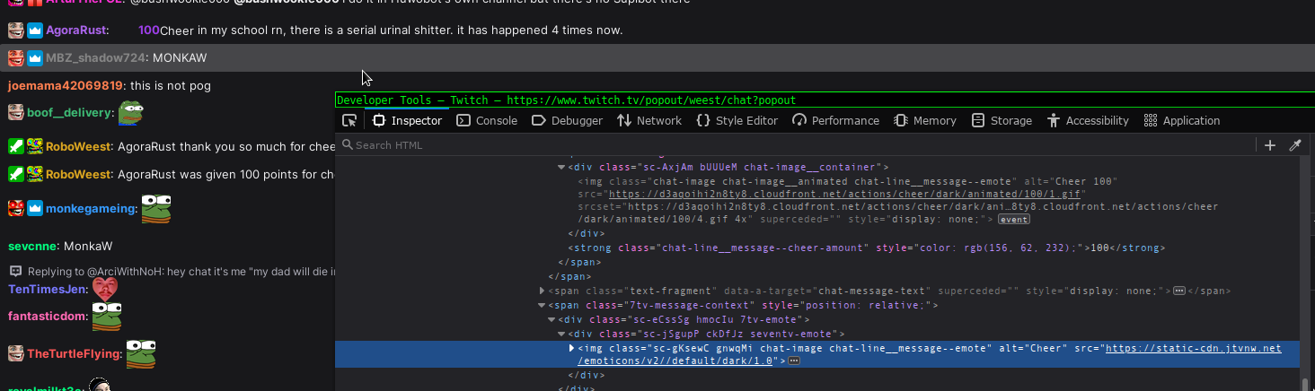Focus the Search HTML field

pyautogui.click(x=795, y=145)
